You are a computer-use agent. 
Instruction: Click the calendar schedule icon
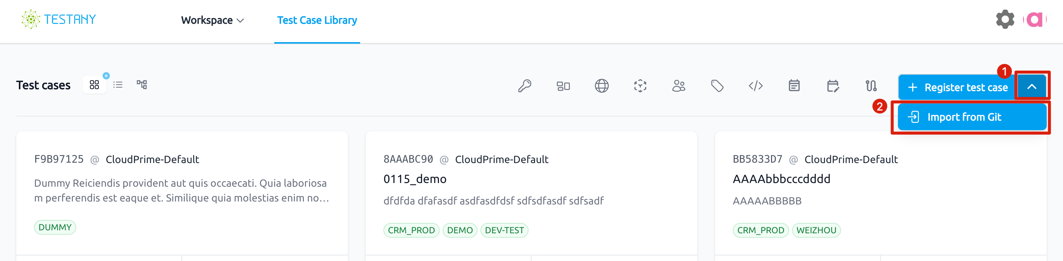[794, 86]
